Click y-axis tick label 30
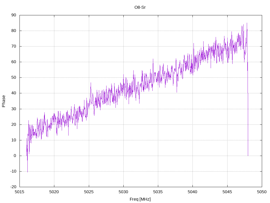Viewport: 270px width, 203px height. click(x=14, y=109)
